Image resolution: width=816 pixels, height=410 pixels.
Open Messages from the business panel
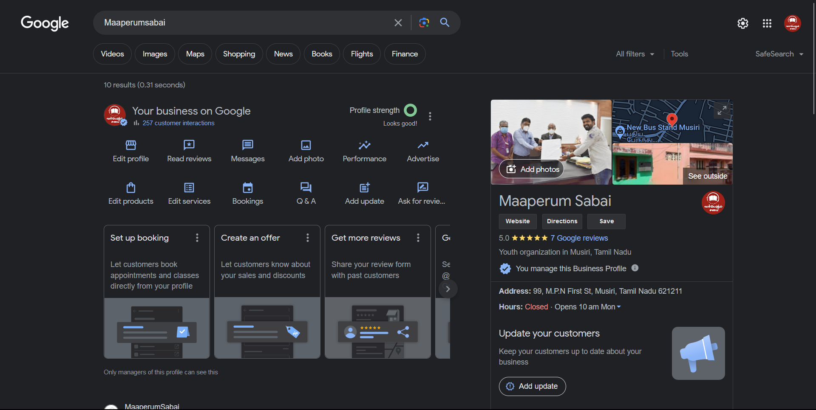(248, 145)
